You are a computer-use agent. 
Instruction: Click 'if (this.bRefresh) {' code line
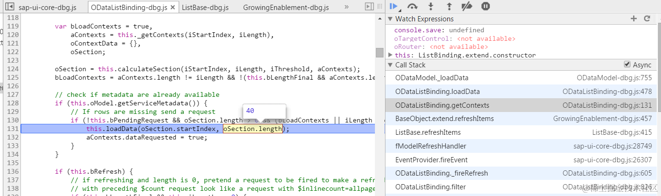point(93,171)
